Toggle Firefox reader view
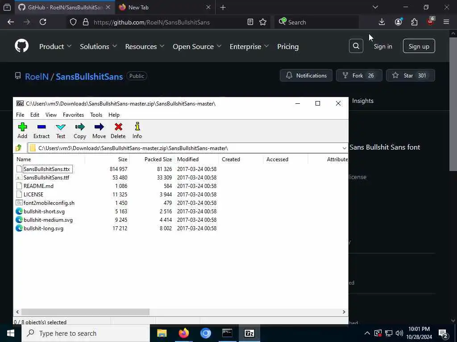This screenshot has width=457, height=342. click(250, 22)
